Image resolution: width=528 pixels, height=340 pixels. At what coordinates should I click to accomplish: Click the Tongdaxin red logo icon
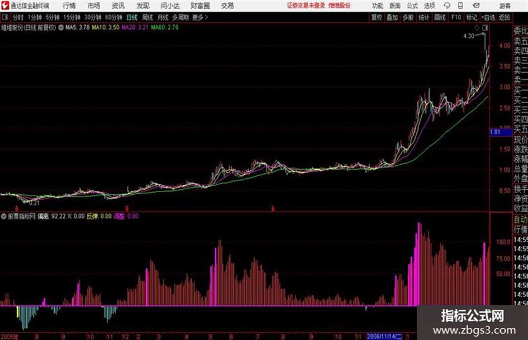[x=4, y=6]
